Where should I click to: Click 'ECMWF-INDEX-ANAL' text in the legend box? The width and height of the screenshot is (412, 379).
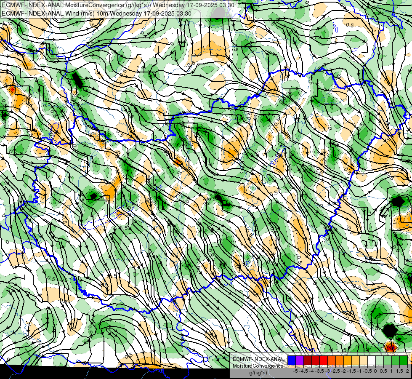258,359
